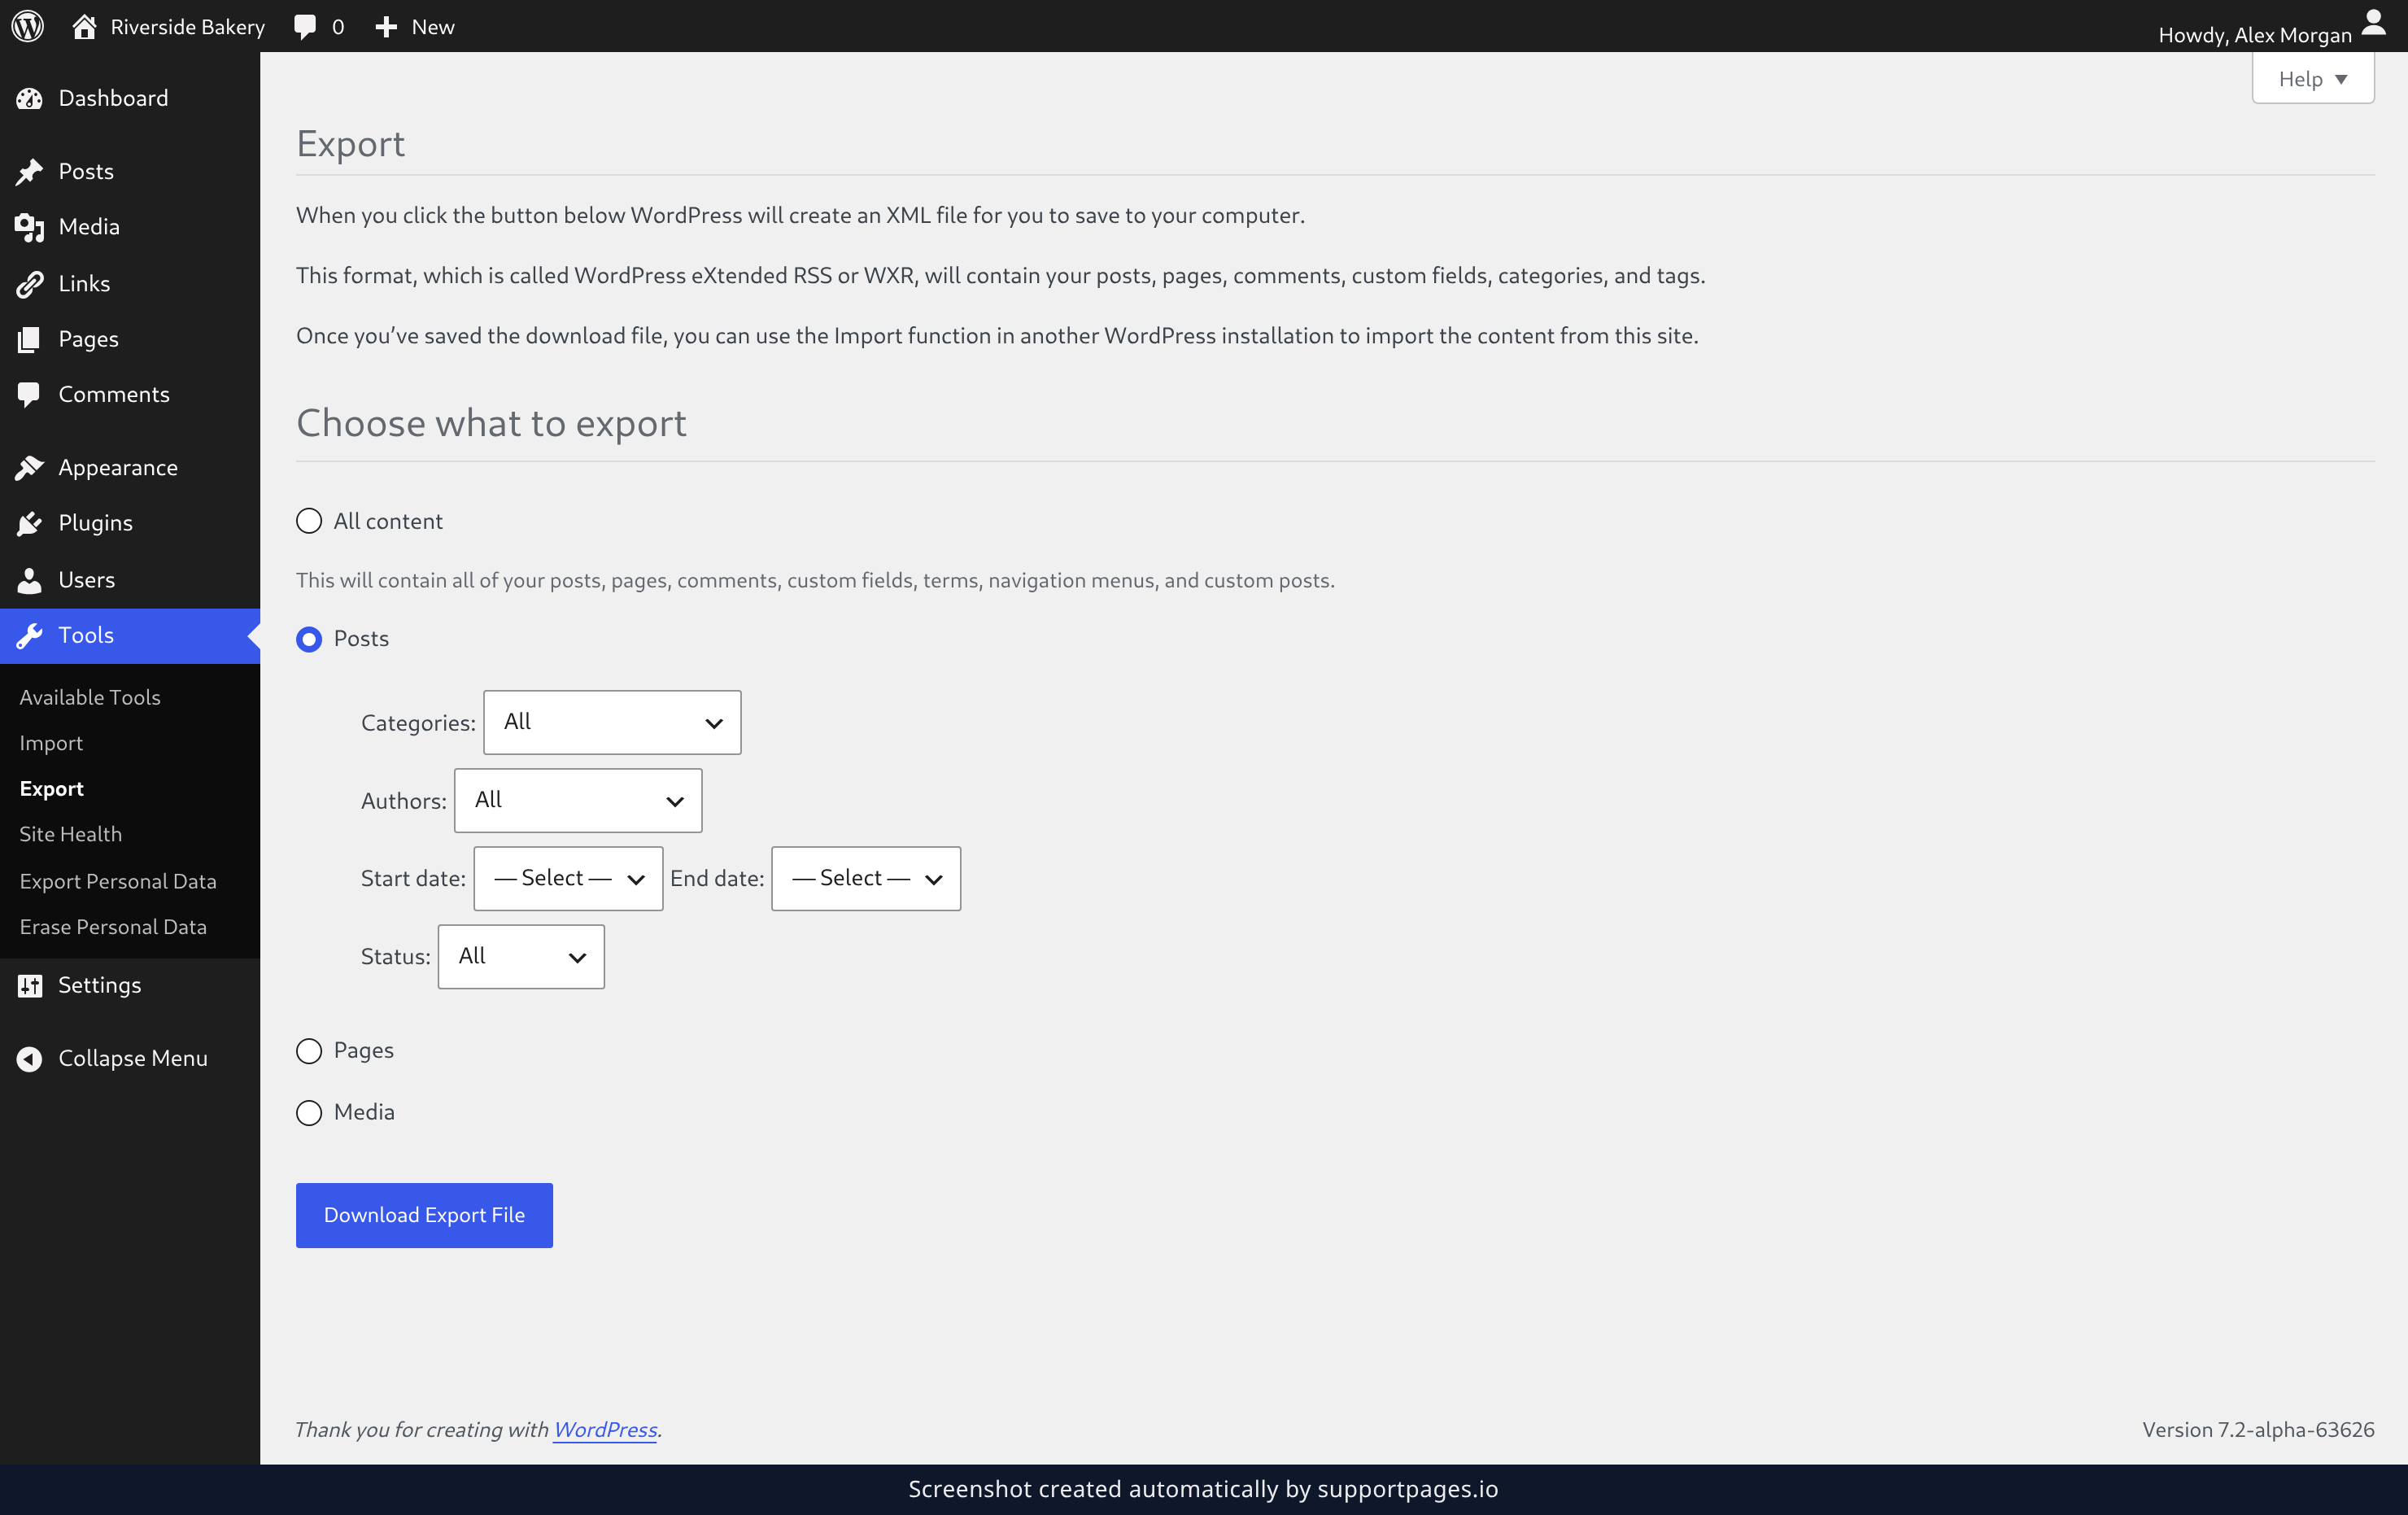Select the Pages radio button
2408x1515 pixels.
coord(309,1050)
